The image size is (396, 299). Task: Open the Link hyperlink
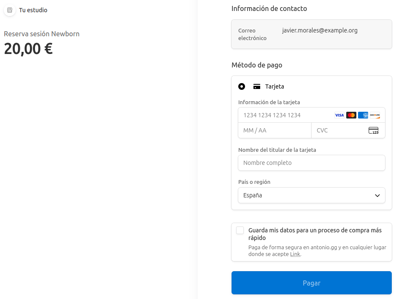point(295,254)
